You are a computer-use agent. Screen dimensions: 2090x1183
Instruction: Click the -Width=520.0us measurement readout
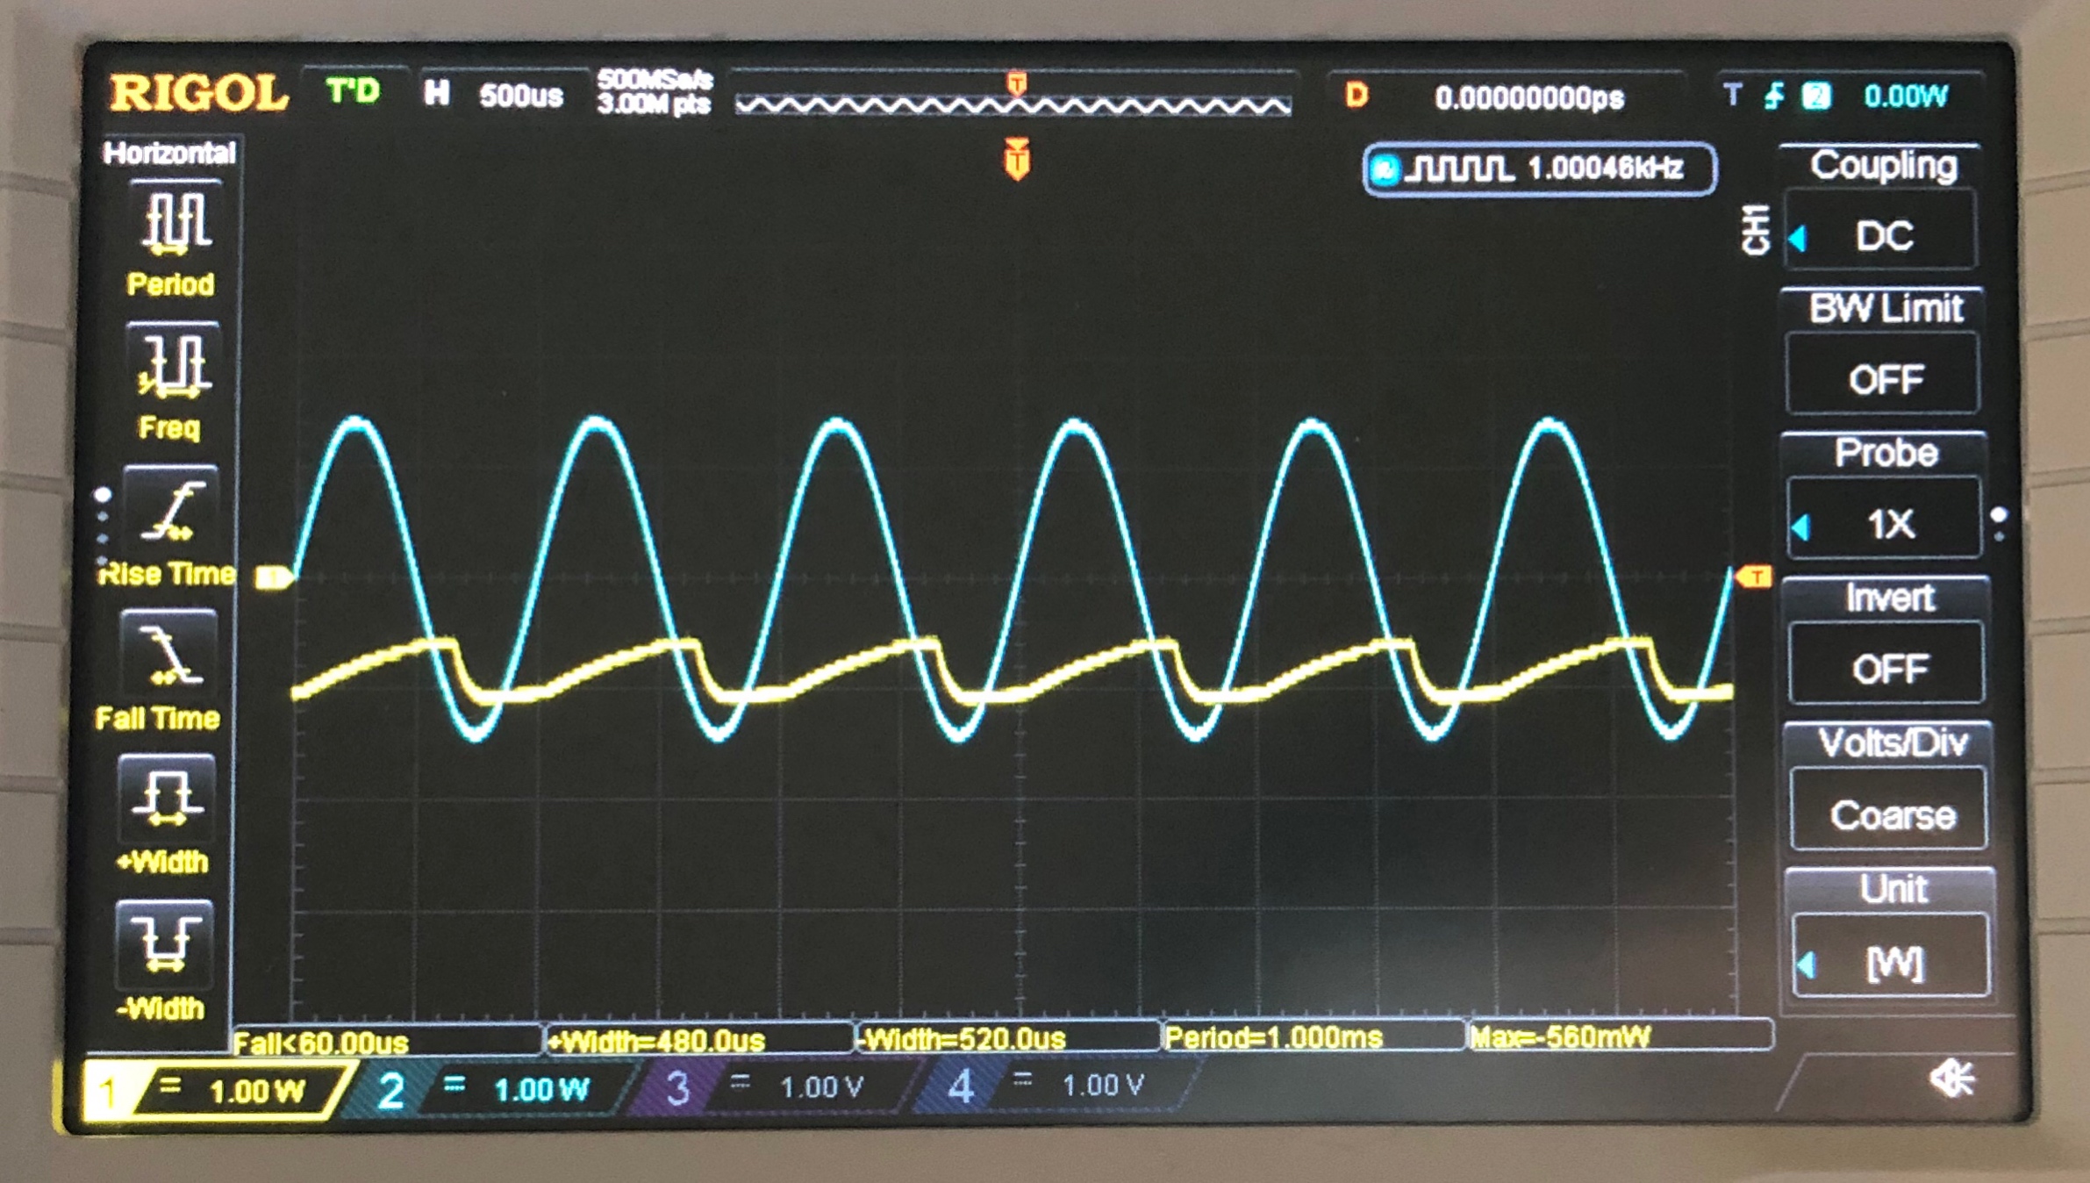[963, 1039]
